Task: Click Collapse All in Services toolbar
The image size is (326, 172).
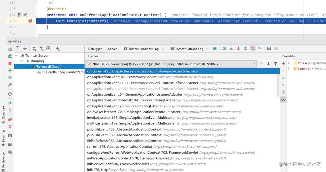Action: (x=25, y=48)
